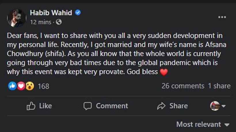The width and height of the screenshot is (236, 132).
Task: Open Habib Wahid's profile picture
Action: tap(16, 17)
